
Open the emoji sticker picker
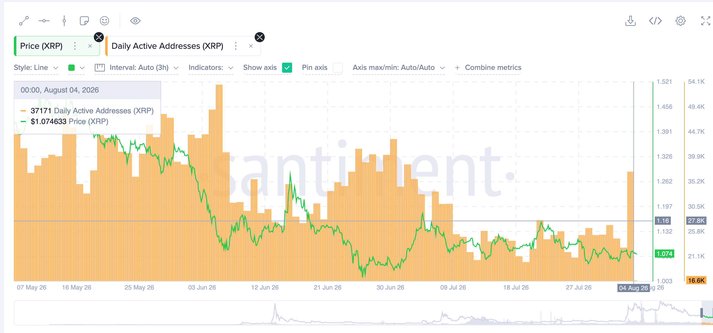(x=105, y=21)
